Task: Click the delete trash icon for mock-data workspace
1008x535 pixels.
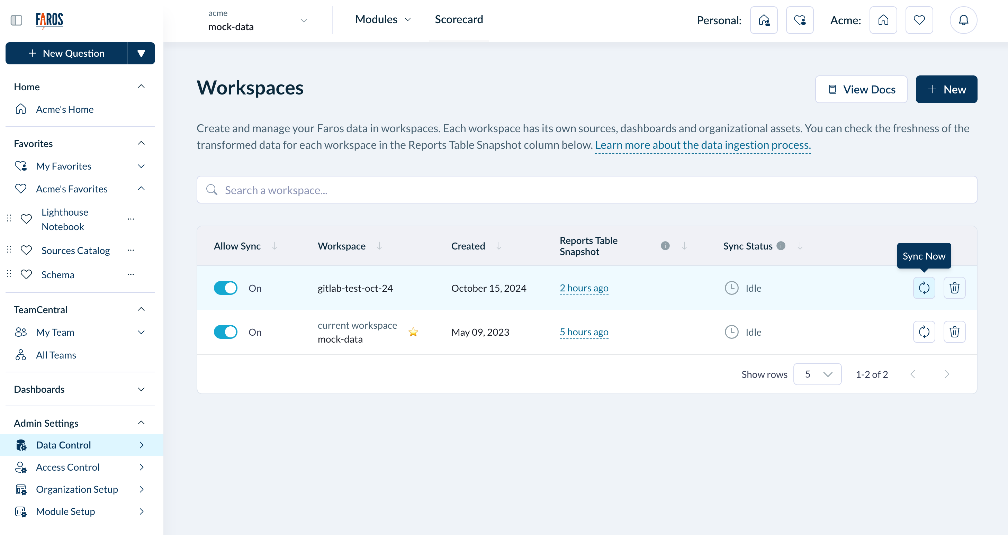Action: (955, 331)
